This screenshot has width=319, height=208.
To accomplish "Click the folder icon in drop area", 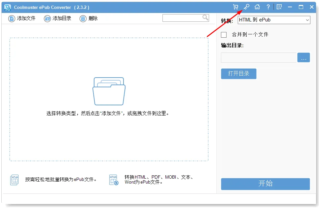I will 109,91.
